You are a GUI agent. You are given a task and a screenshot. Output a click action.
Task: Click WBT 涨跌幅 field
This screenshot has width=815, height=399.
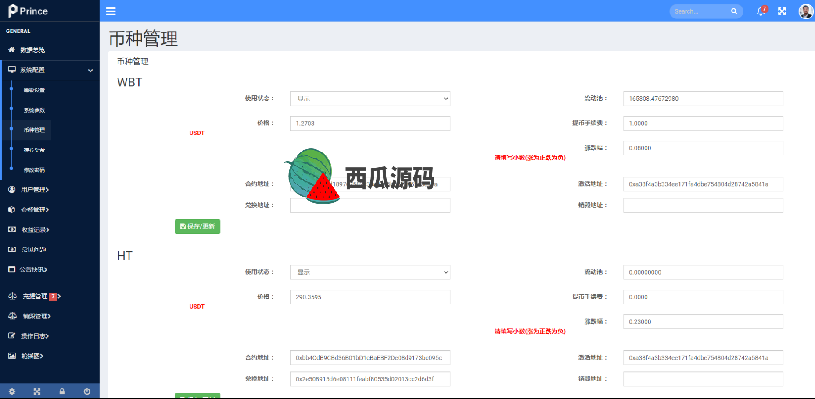coord(703,148)
